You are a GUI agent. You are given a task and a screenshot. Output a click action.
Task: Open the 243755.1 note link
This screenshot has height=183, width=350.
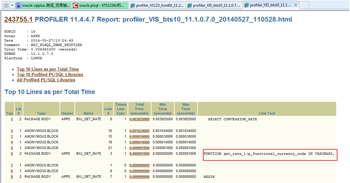pyautogui.click(x=18, y=20)
